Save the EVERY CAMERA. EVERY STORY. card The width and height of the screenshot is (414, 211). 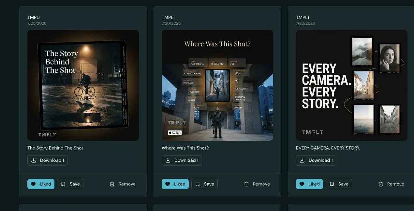(x=339, y=184)
